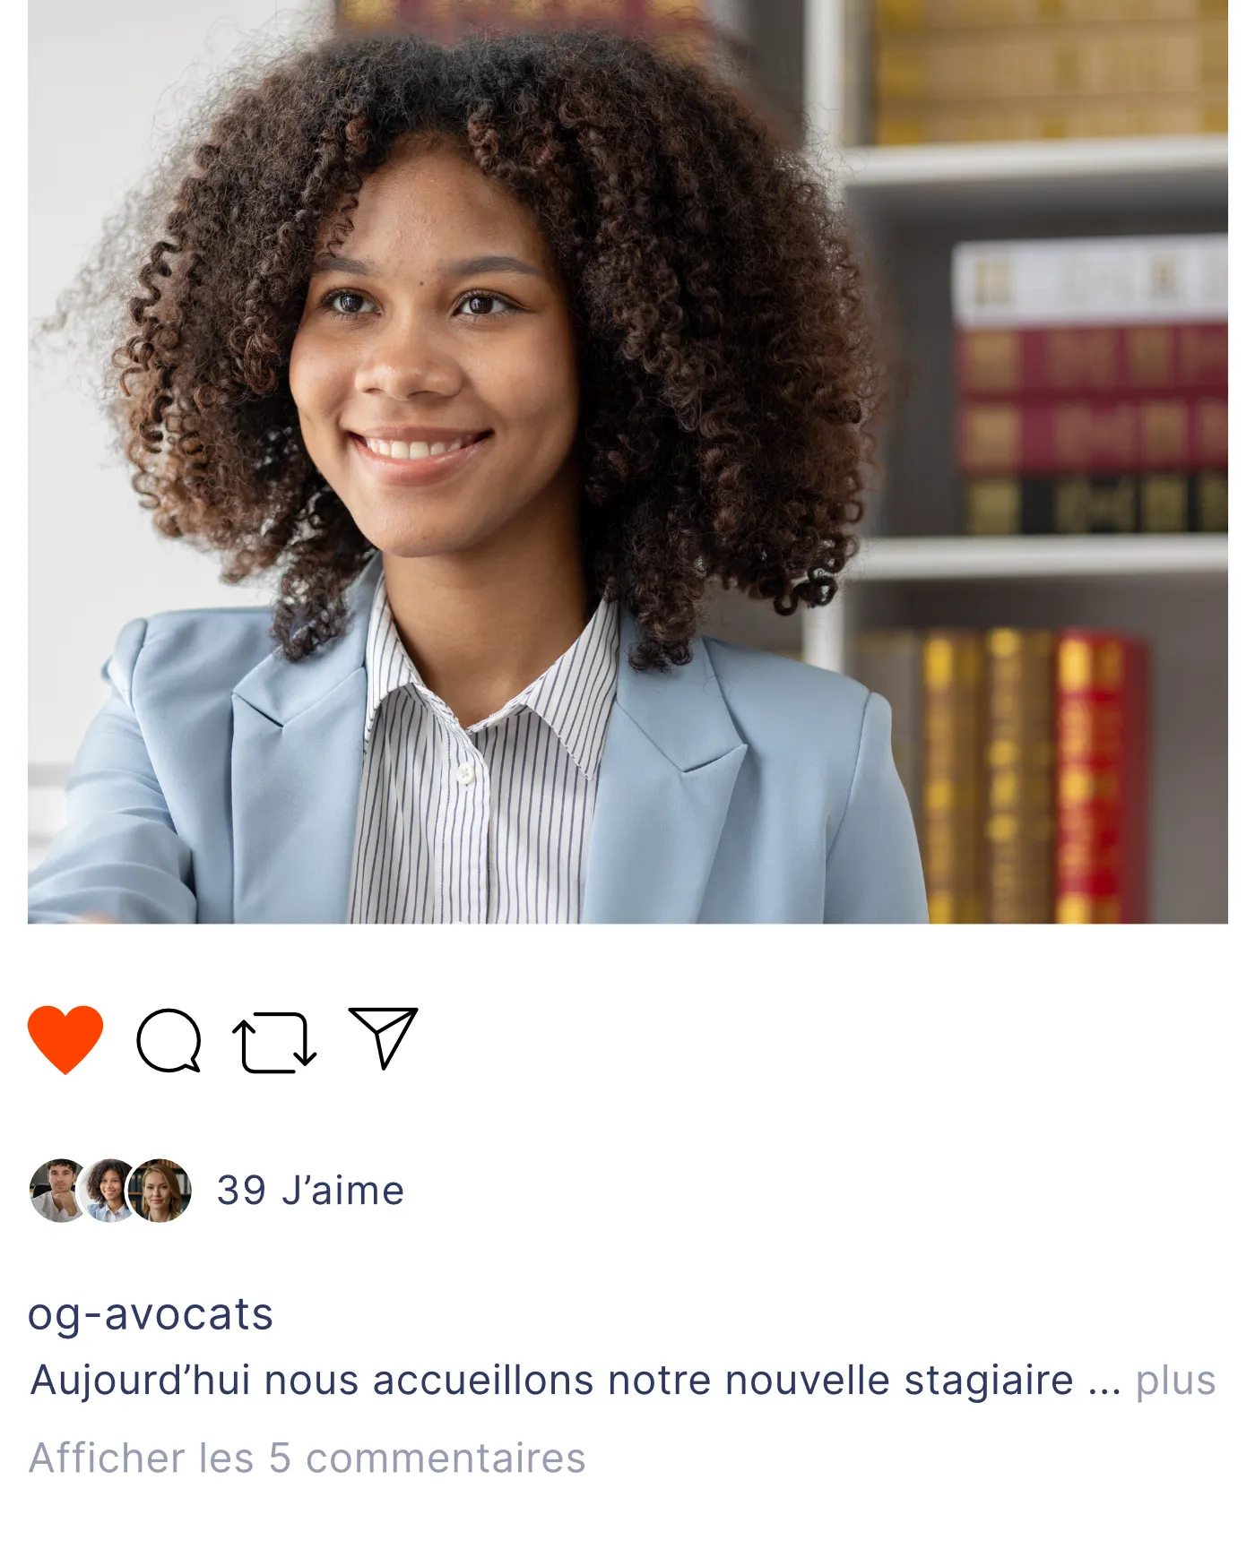
Task: Share the post with paper plane icon
Action: point(384,1037)
